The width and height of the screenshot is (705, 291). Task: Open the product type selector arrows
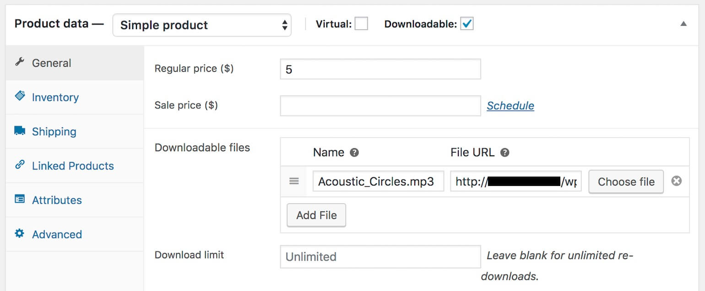[284, 25]
